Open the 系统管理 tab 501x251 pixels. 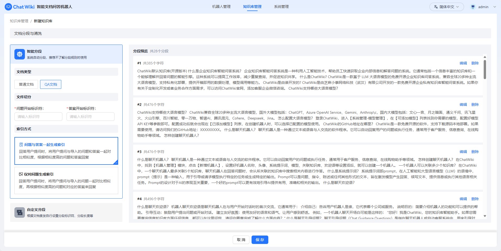coord(281,7)
